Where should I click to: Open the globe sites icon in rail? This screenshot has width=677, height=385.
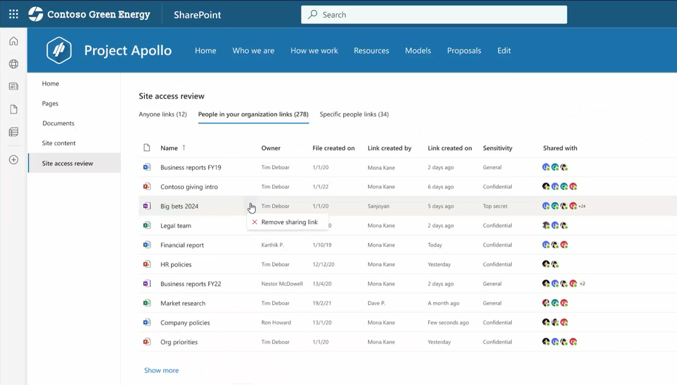click(14, 64)
